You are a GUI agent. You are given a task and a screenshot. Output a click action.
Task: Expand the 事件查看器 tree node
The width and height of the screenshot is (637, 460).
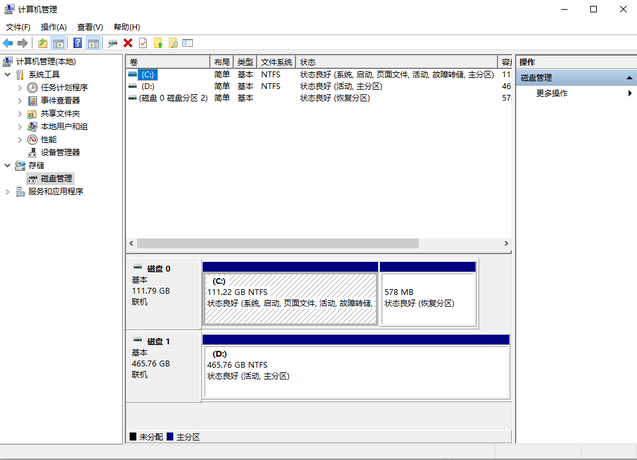(x=20, y=100)
